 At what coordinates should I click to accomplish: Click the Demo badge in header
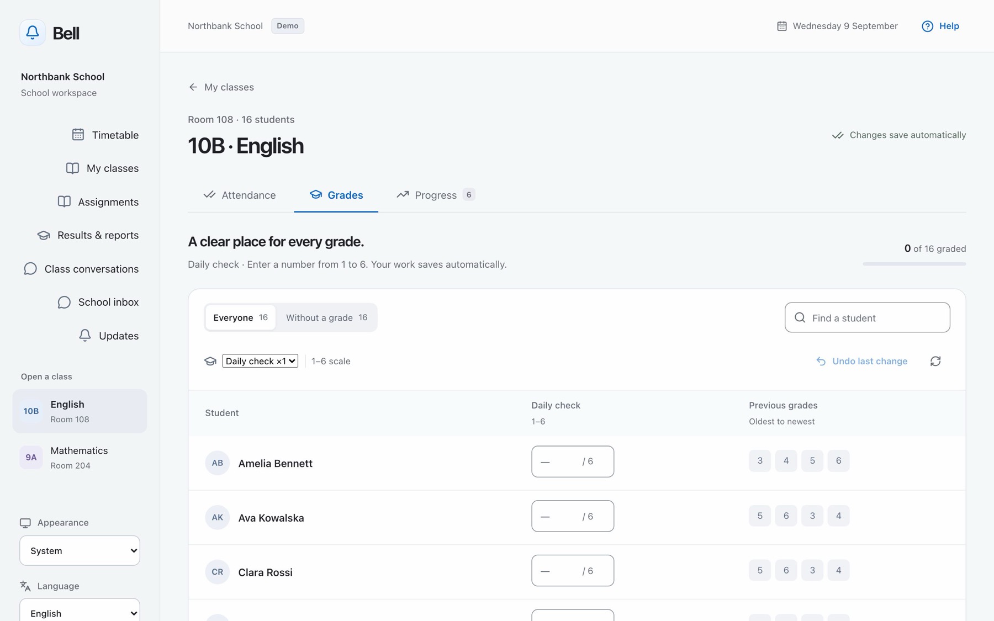(x=287, y=26)
